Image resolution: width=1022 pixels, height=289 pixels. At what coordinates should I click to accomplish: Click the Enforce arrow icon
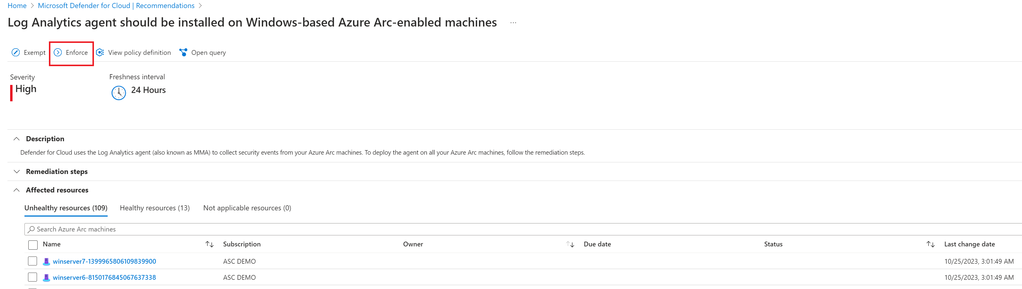tap(58, 52)
